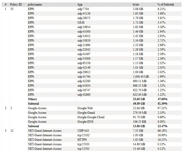Select the udp/7704 app cell
Viewport: 186px width, 151px height.
pyautogui.click(x=83, y=9)
